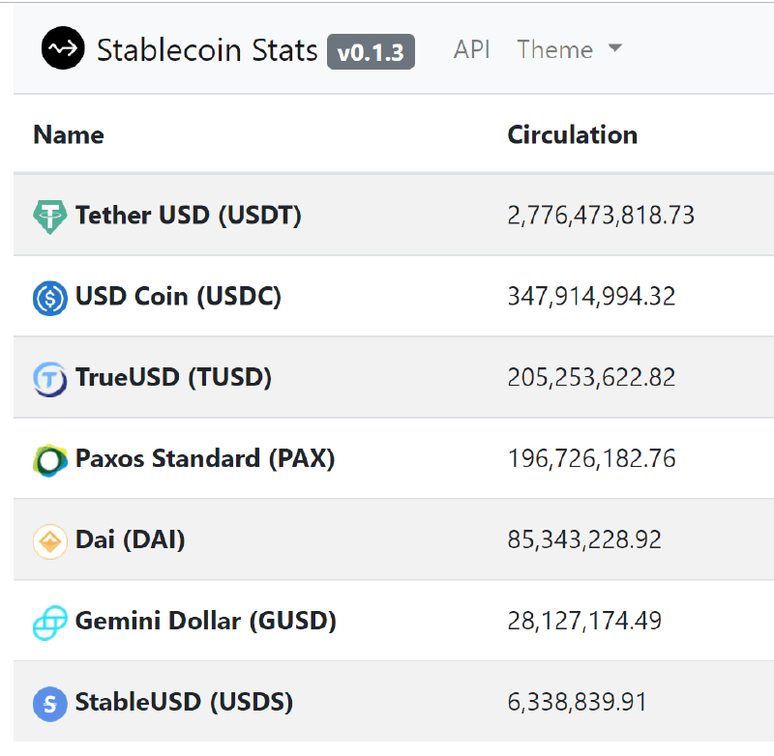Open the API page link
Viewport: 774px width, 756px height.
471,49
